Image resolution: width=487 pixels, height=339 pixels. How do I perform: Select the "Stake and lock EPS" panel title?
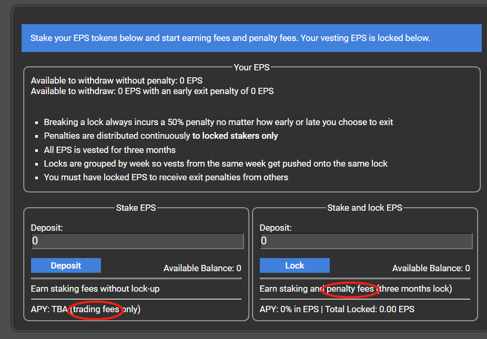pyautogui.click(x=364, y=208)
